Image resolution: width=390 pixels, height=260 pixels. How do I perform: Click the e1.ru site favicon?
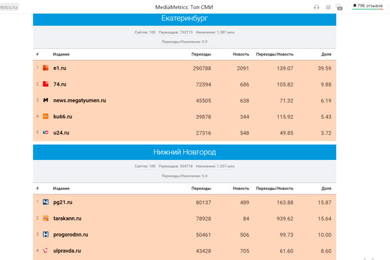point(45,68)
